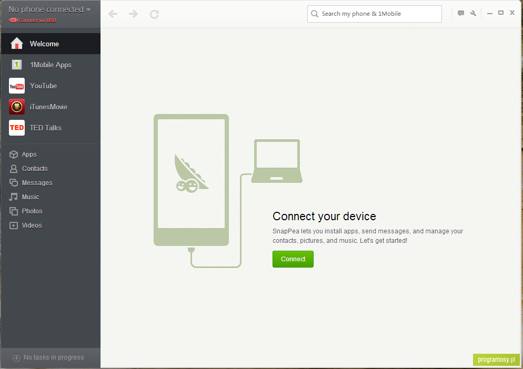The width and height of the screenshot is (523, 369).
Task: Open the Music category
Action: coord(51,197)
